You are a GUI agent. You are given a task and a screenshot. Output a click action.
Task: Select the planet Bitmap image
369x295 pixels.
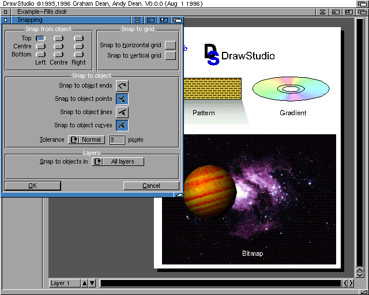pyautogui.click(x=210, y=192)
